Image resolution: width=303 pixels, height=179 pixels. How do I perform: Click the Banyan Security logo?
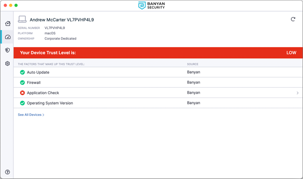click(x=151, y=5)
